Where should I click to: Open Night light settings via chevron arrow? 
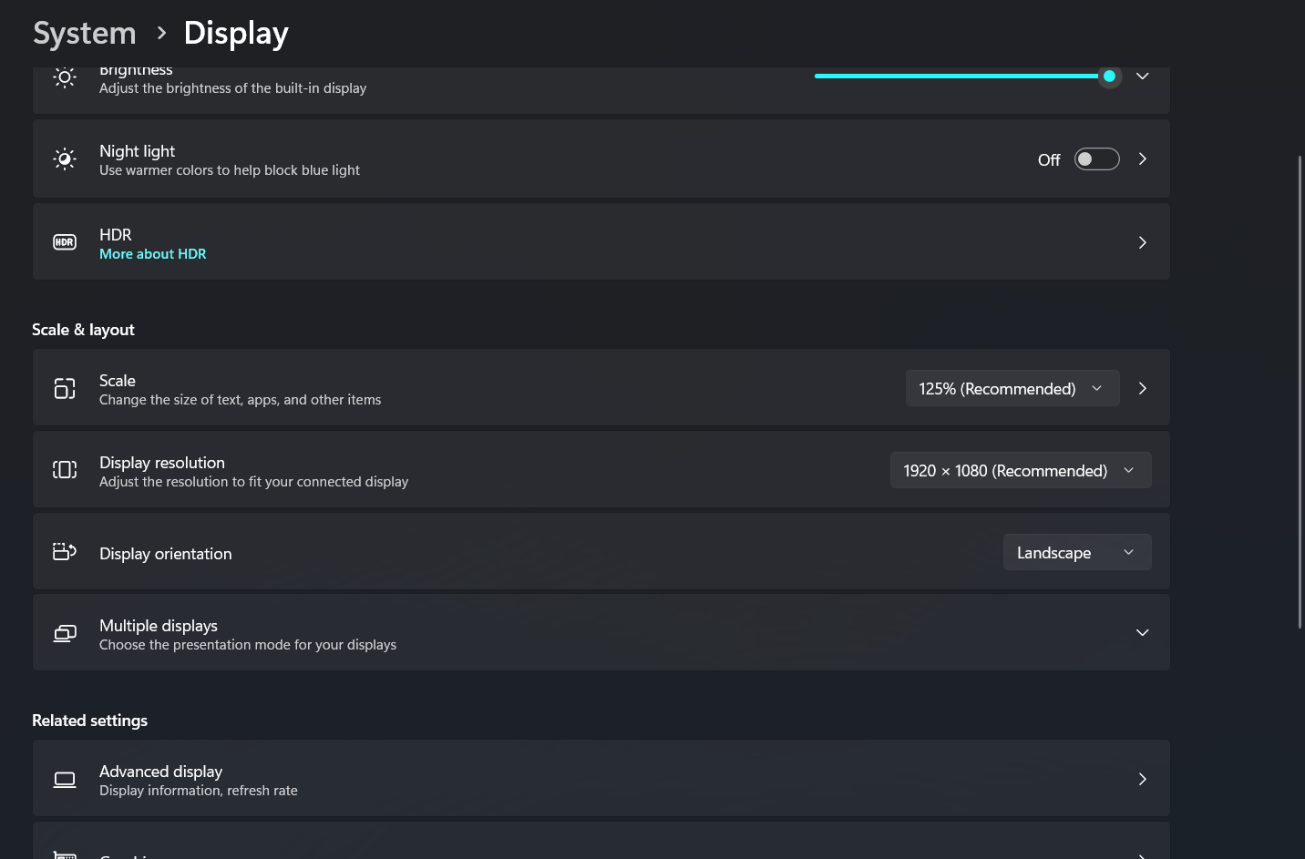(1142, 159)
